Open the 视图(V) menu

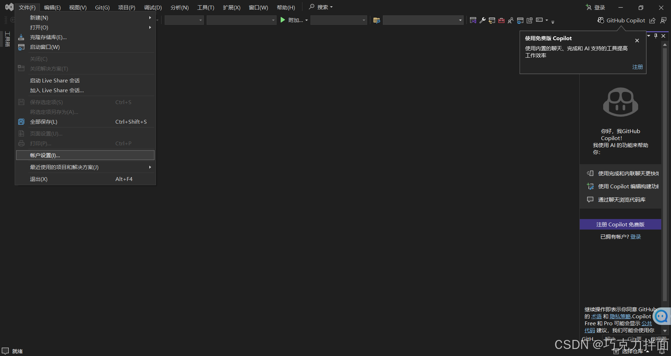[x=78, y=7]
